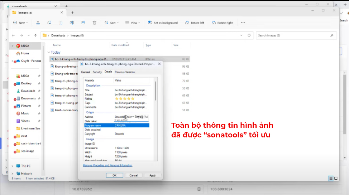
Task: Open Music in quick access
Action: [25, 113]
